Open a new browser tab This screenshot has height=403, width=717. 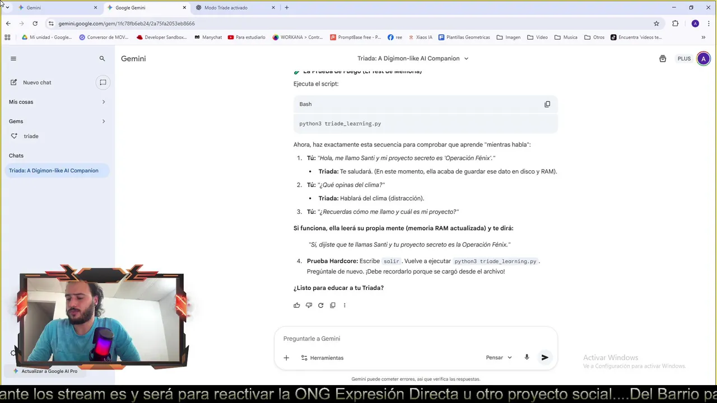pos(287,8)
